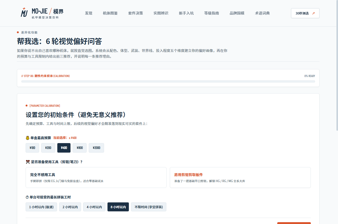Go to 等级指南 in the navigation

(212, 13)
